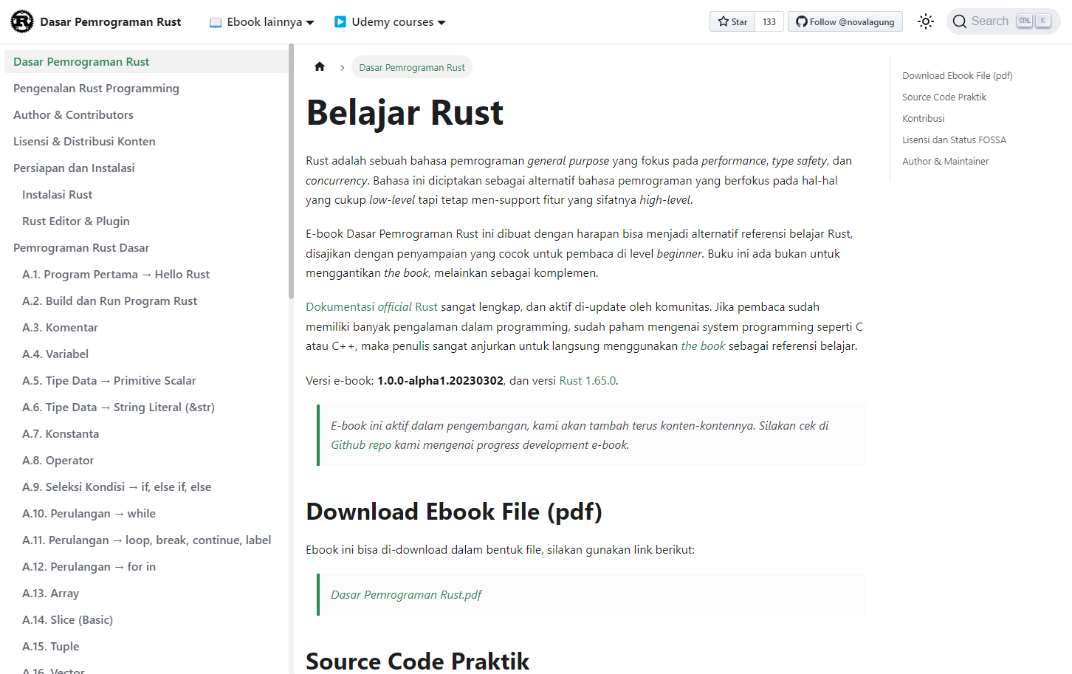Click the 133 star count

tap(769, 22)
